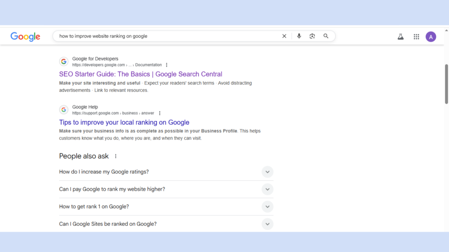Open the account avatar A
Viewport: 449px width, 252px height.
pyautogui.click(x=431, y=37)
